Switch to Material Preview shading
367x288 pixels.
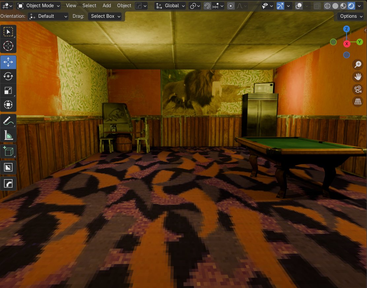point(343,6)
